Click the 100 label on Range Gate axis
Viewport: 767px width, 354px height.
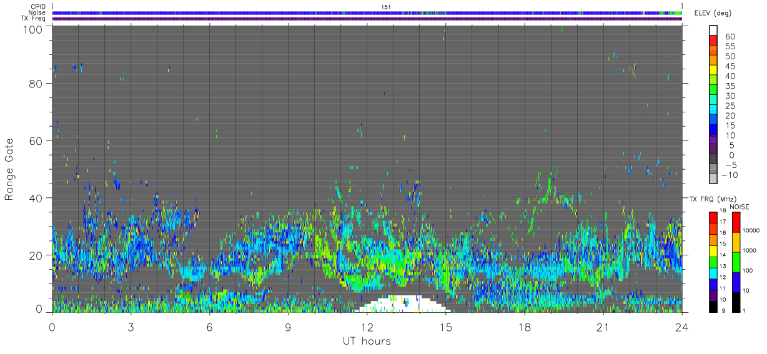[32, 29]
